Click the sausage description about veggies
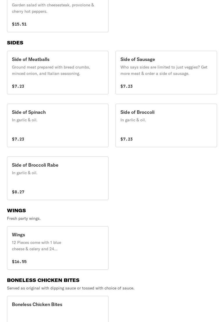 pos(164,70)
